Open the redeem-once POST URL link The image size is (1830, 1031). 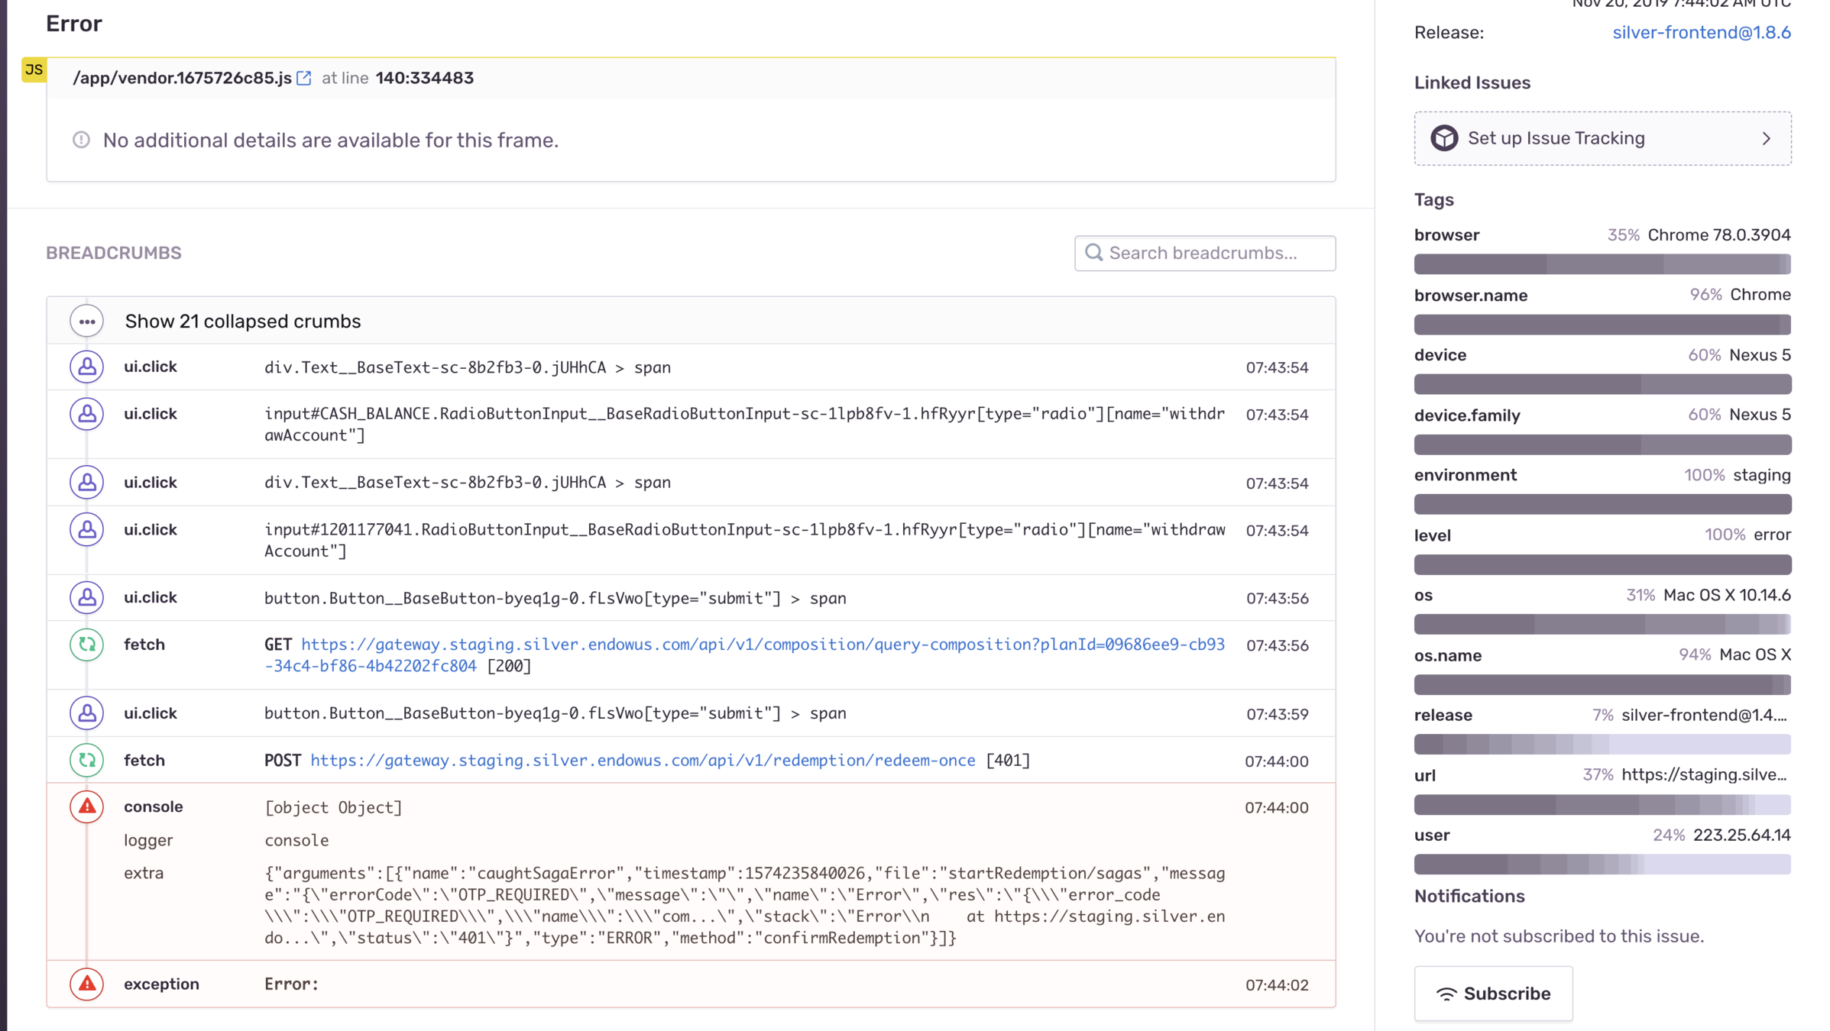click(643, 761)
